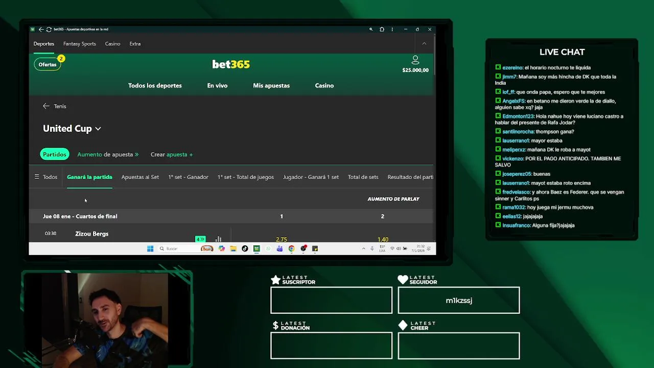This screenshot has height=368, width=654.
Task: Click the $25.000,00 balance
Action: [x=415, y=70]
